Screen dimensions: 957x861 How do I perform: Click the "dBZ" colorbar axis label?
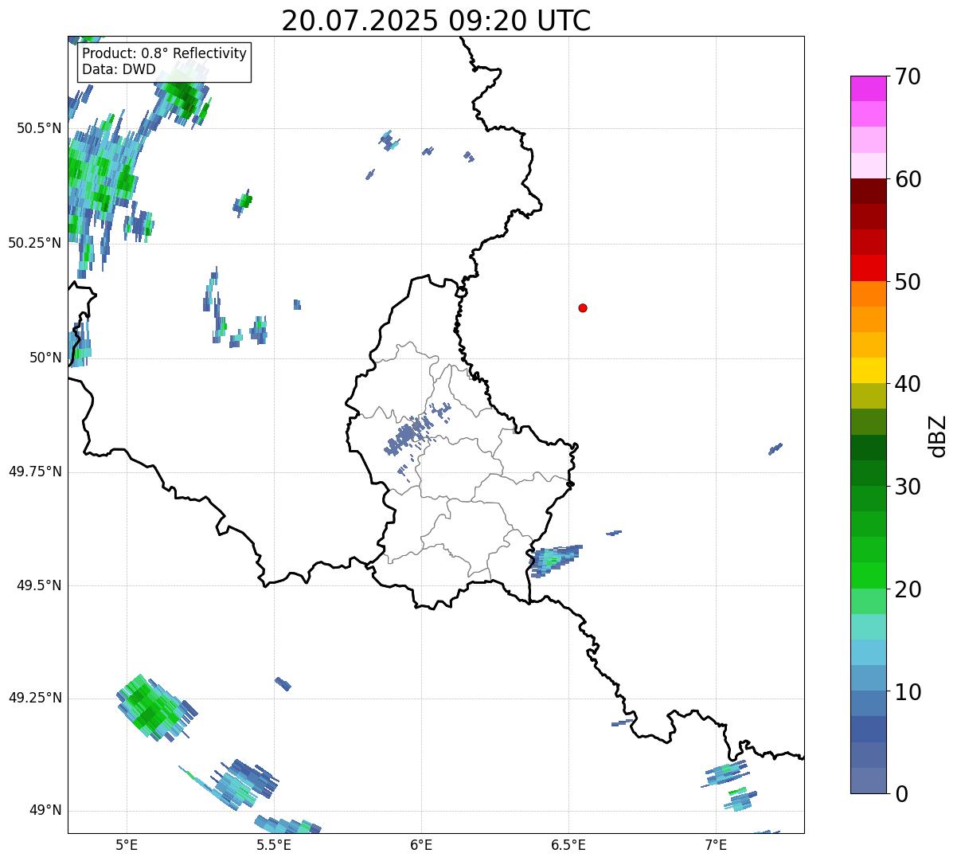coord(938,435)
